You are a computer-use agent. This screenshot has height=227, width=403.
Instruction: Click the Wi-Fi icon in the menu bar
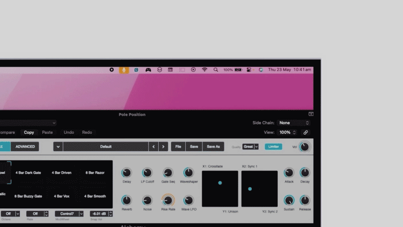coord(205,70)
